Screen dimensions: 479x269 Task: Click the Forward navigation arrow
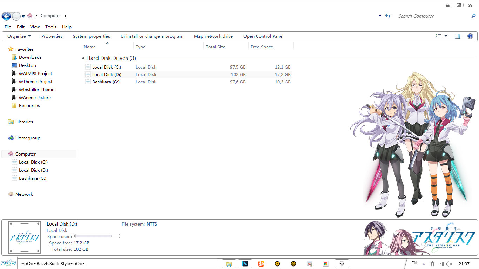16,16
